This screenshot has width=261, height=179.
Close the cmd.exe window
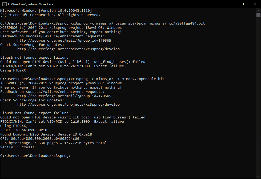pyautogui.click(x=254, y=4)
